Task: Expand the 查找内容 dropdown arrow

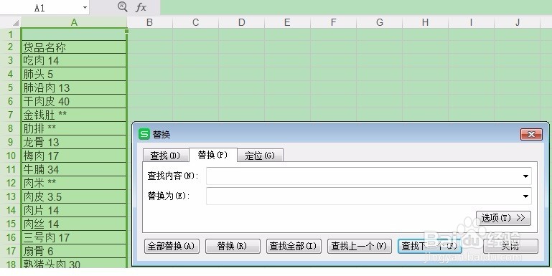Action: pos(525,176)
